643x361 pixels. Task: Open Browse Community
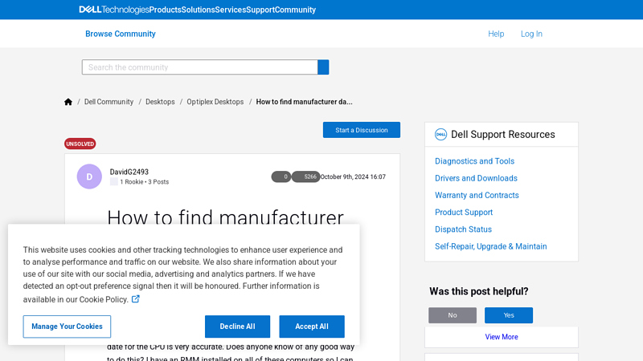pyautogui.click(x=120, y=34)
